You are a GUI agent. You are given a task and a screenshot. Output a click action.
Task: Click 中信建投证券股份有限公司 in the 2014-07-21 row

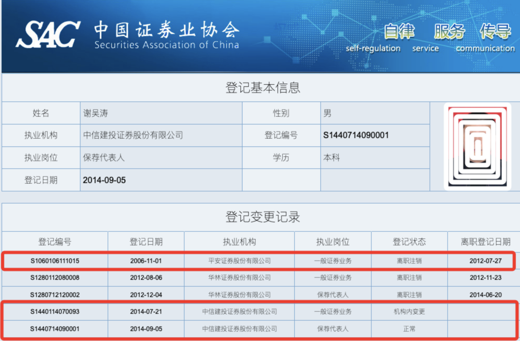pos(239,312)
